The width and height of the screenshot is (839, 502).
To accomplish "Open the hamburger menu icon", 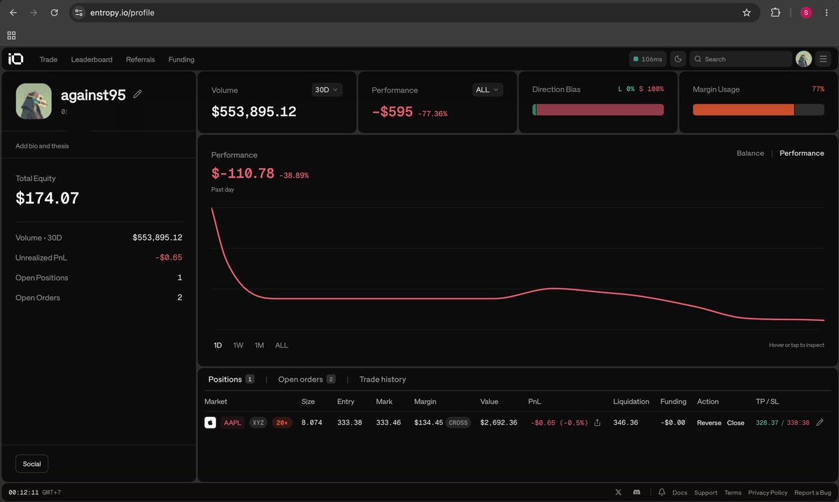I will tap(824, 59).
